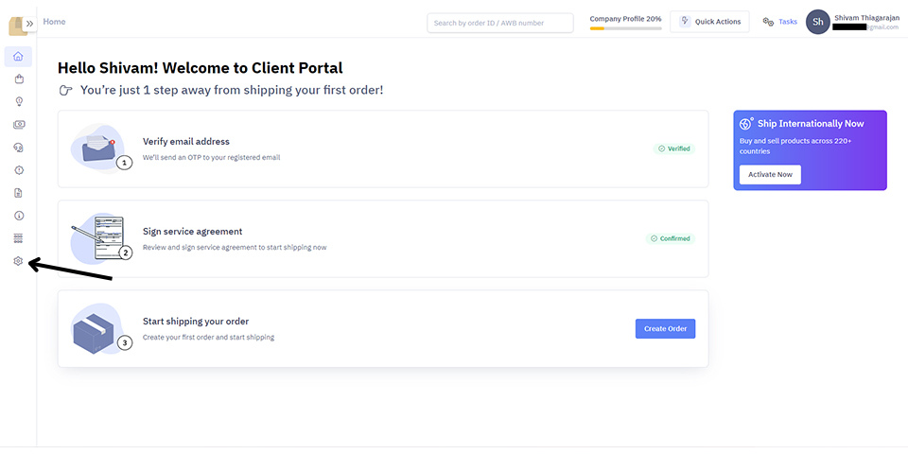Go to Home icon in sidebar
Image resolution: width=908 pixels, height=454 pixels.
(x=18, y=56)
